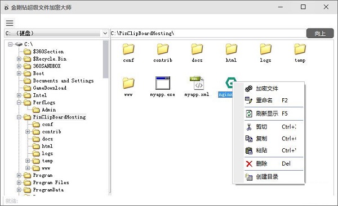The image size is (338, 206).
Task: Click the copy icon beside 复制
Action: click(249, 139)
